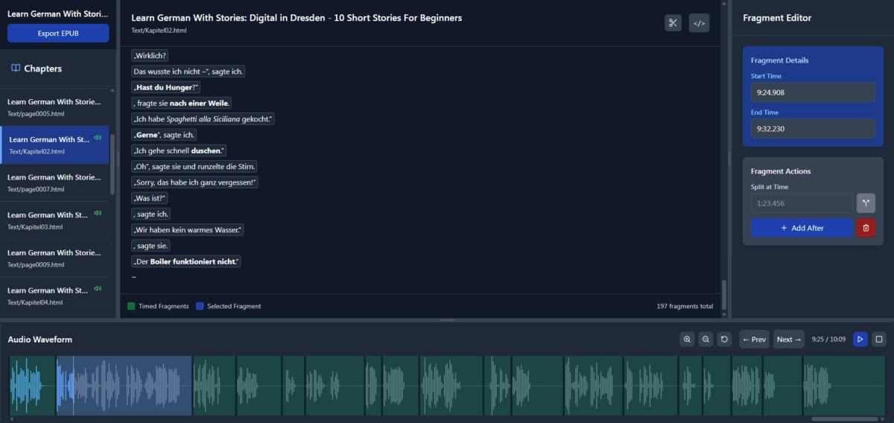This screenshot has width=894, height=423.
Task: Select fragment "Das wusste ich nicht"
Action: [188, 71]
